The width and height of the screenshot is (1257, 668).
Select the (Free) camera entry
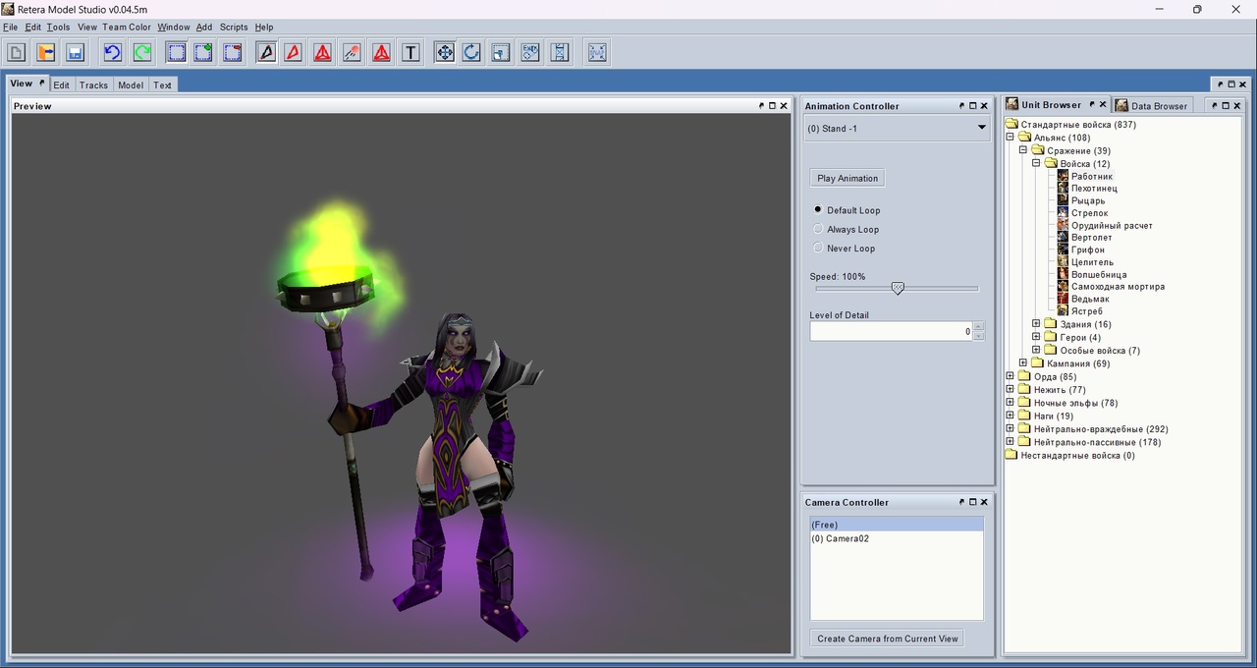click(x=897, y=525)
